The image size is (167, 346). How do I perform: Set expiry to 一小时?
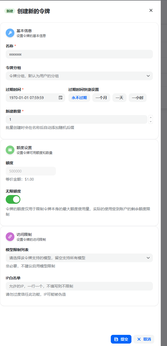tap(138, 98)
